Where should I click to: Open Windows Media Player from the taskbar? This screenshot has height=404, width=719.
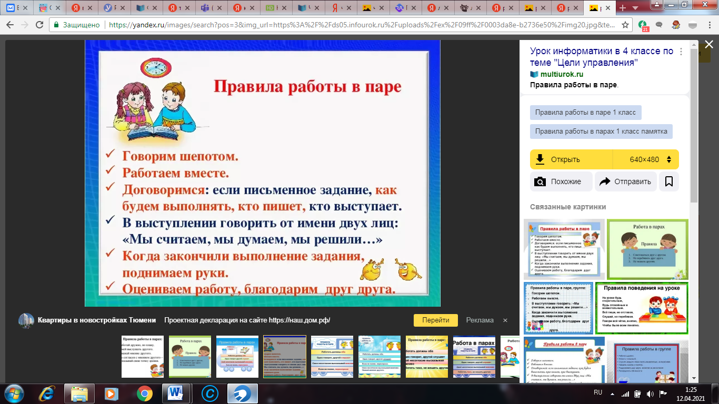coord(111,393)
